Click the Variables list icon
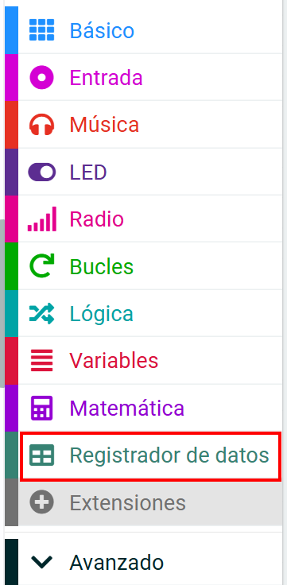The height and width of the screenshot is (585, 287). click(x=42, y=360)
